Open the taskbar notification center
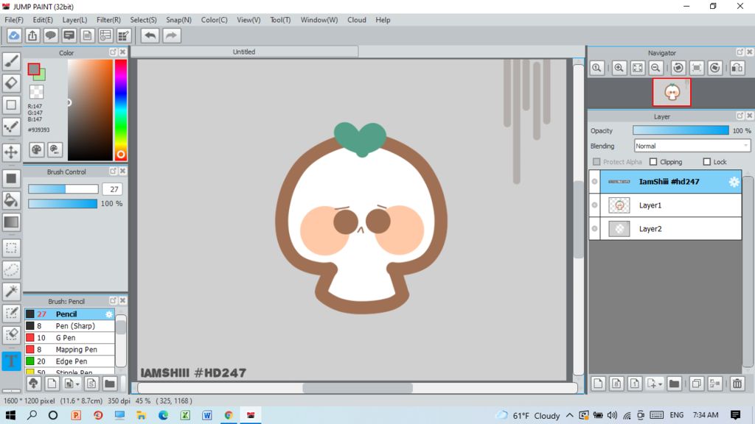Image resolution: width=755 pixels, height=424 pixels. point(735,415)
